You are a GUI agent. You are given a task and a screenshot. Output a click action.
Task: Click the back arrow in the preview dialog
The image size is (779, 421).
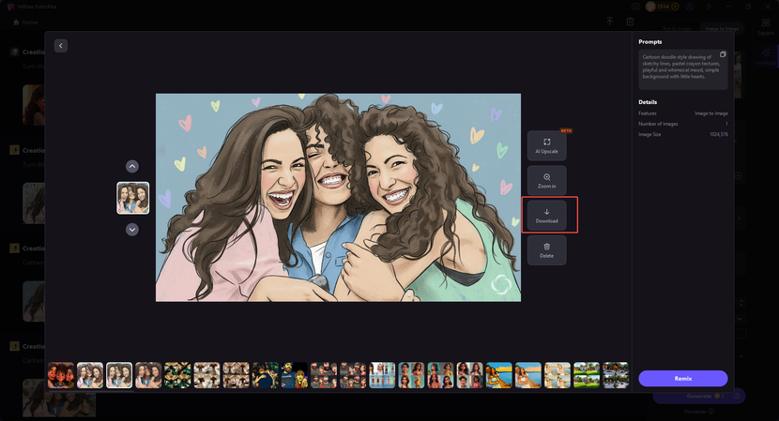(x=61, y=46)
